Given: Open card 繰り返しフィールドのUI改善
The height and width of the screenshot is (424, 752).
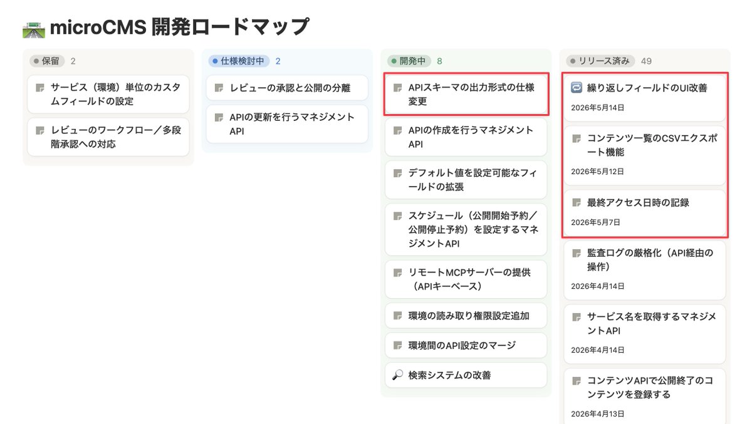Looking at the screenshot, I should coord(644,98).
